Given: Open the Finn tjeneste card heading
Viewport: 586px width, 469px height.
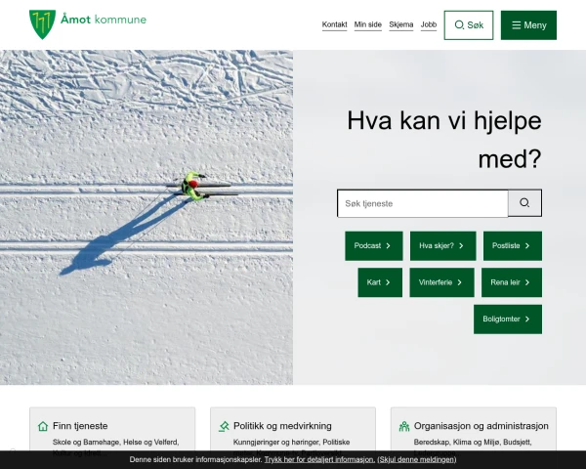Looking at the screenshot, I should [x=80, y=426].
